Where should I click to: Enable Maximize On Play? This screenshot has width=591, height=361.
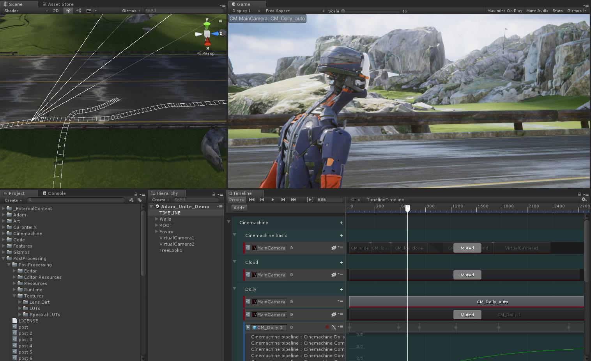click(504, 11)
